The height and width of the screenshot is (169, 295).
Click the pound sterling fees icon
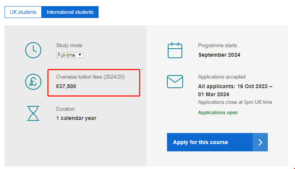point(33,82)
